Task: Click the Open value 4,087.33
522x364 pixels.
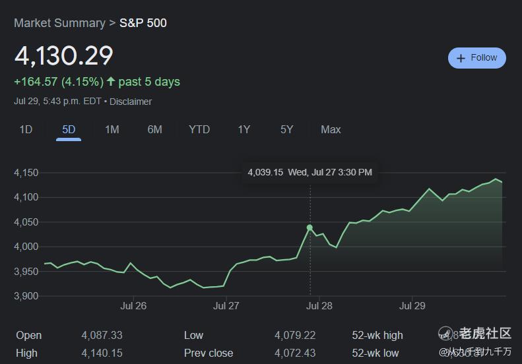Action: pos(102,335)
